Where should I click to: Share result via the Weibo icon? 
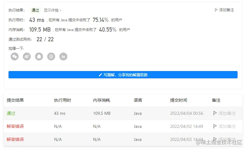[x=27, y=56]
